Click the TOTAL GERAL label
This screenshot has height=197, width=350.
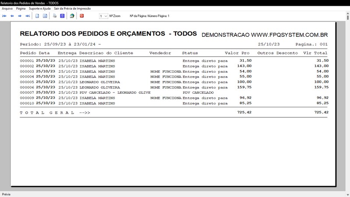click(55, 113)
